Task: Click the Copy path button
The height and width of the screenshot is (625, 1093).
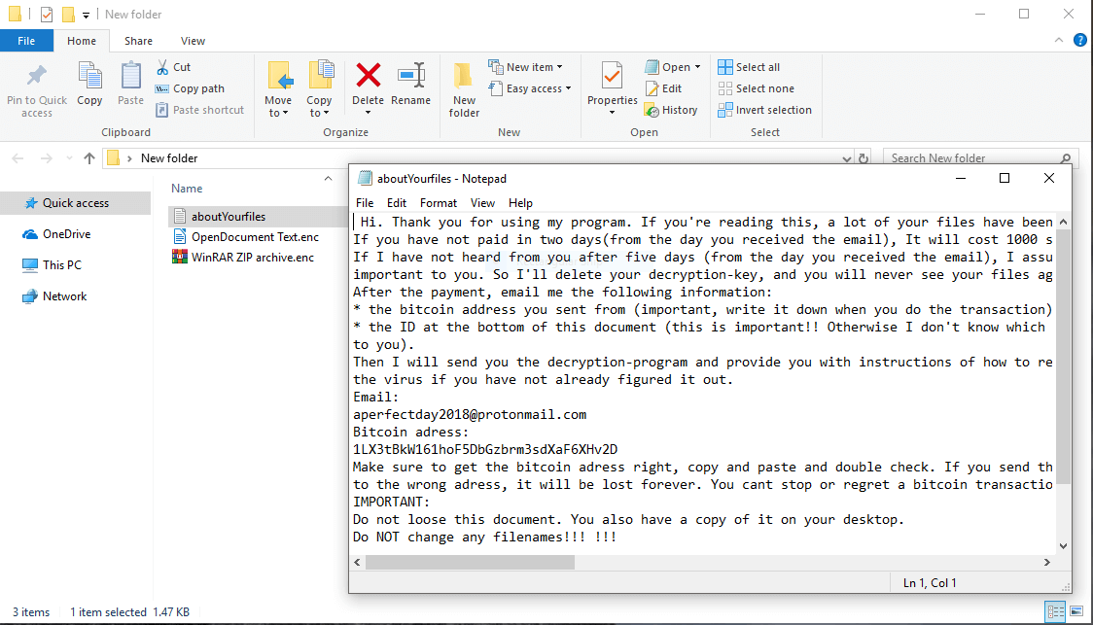Action: coord(190,88)
